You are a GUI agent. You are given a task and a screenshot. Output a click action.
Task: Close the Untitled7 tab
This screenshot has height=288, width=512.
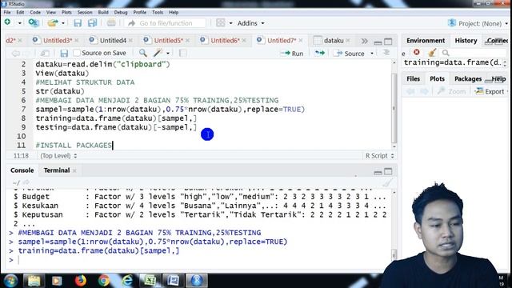click(x=301, y=41)
